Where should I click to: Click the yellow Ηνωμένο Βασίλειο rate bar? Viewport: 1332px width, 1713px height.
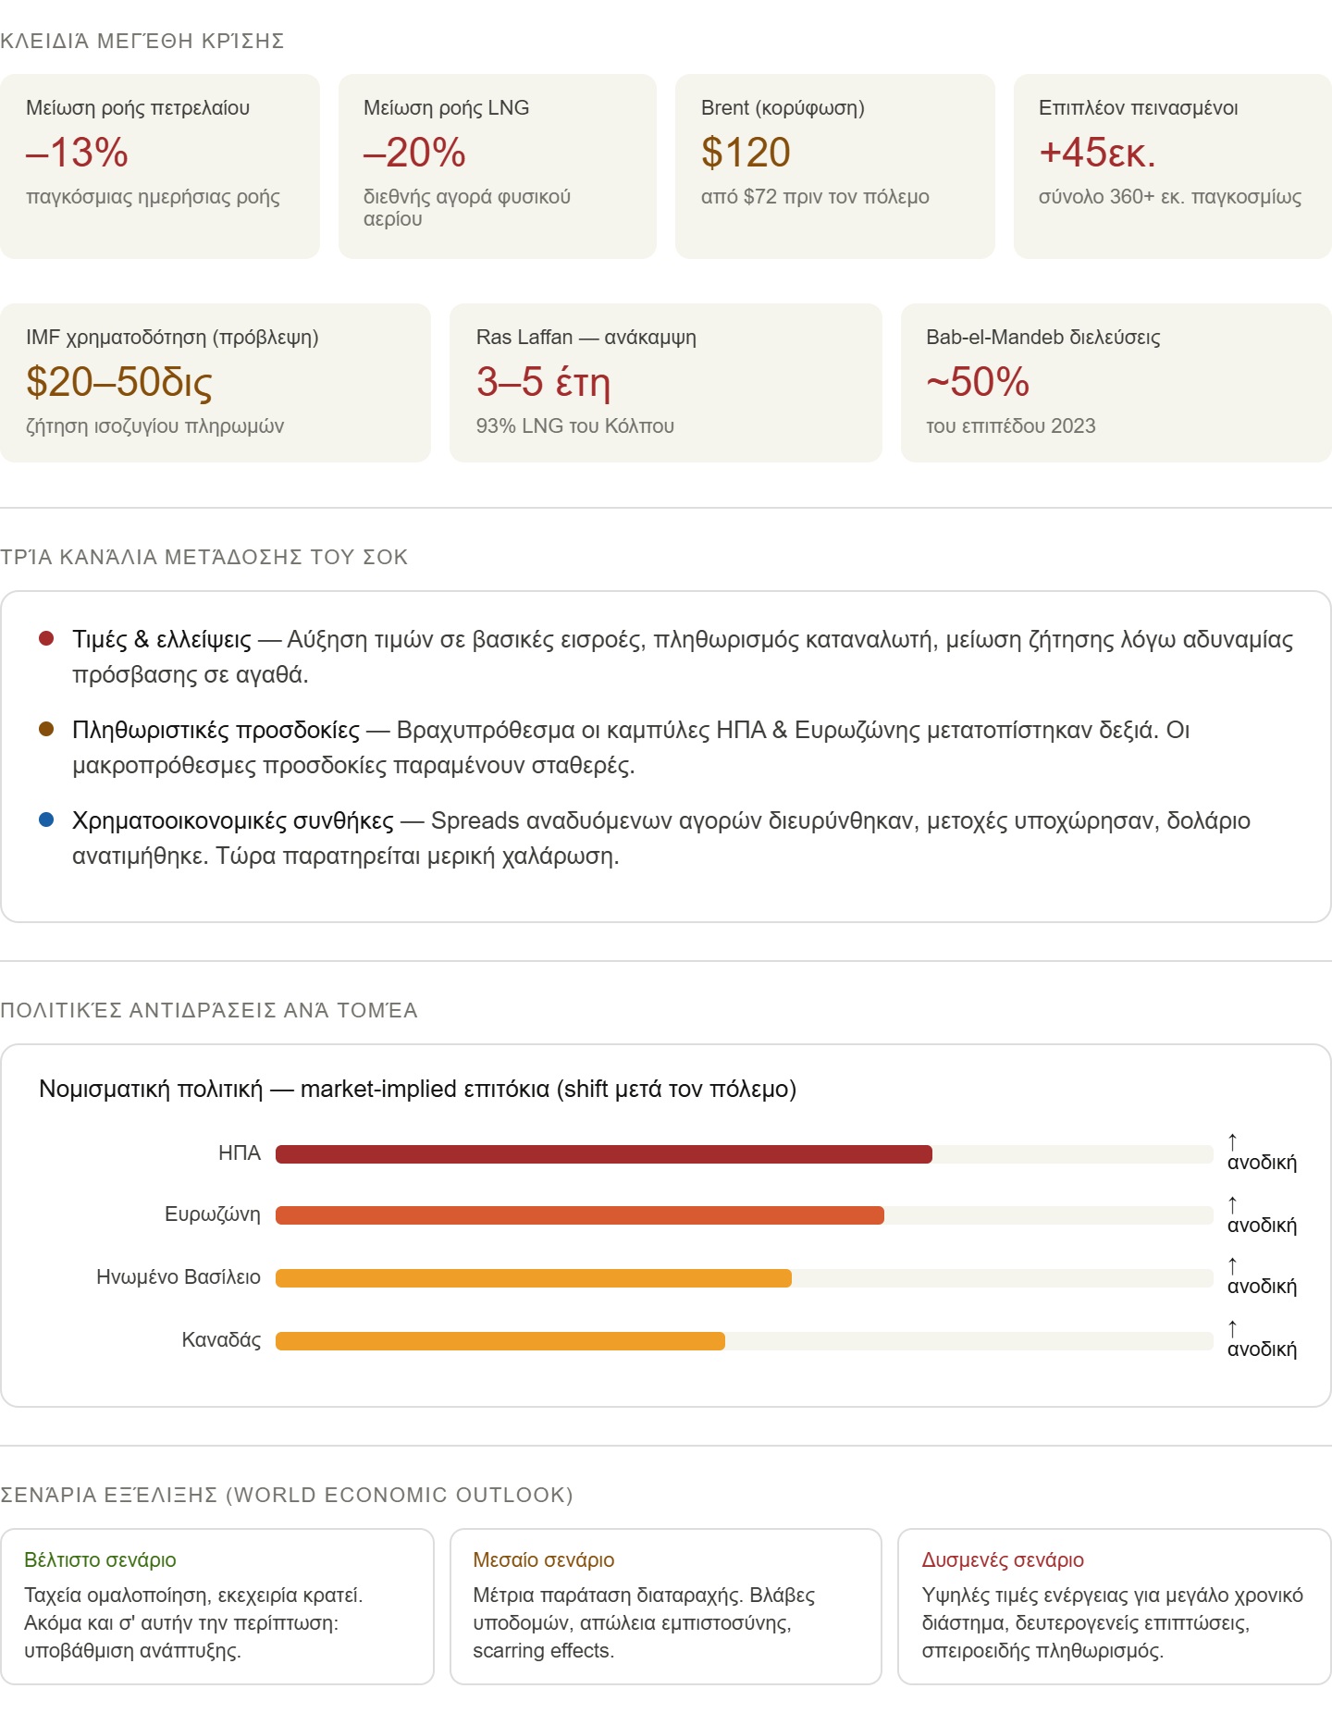pyautogui.click(x=533, y=1278)
